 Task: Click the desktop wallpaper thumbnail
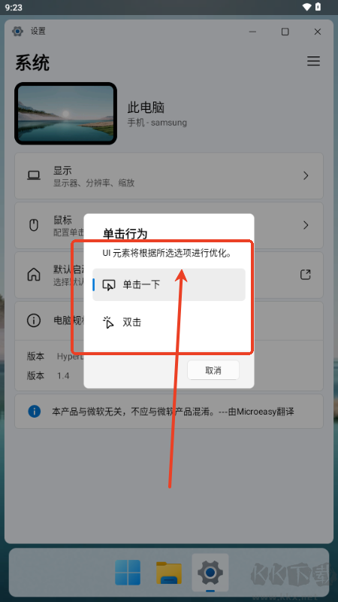pos(65,114)
